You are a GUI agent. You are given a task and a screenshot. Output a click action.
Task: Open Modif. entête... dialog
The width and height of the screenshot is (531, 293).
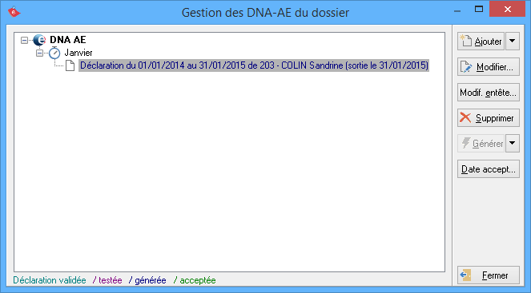point(489,93)
